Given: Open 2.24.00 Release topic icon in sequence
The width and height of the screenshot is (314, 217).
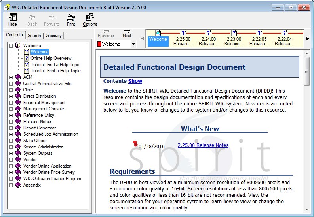Looking at the screenshot, I should (209, 33).
